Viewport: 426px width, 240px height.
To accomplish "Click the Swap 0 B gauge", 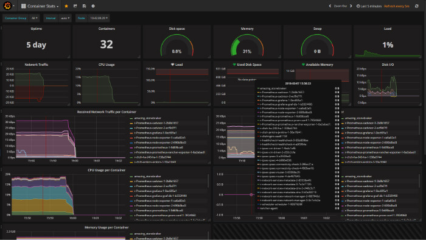I will (x=317, y=45).
